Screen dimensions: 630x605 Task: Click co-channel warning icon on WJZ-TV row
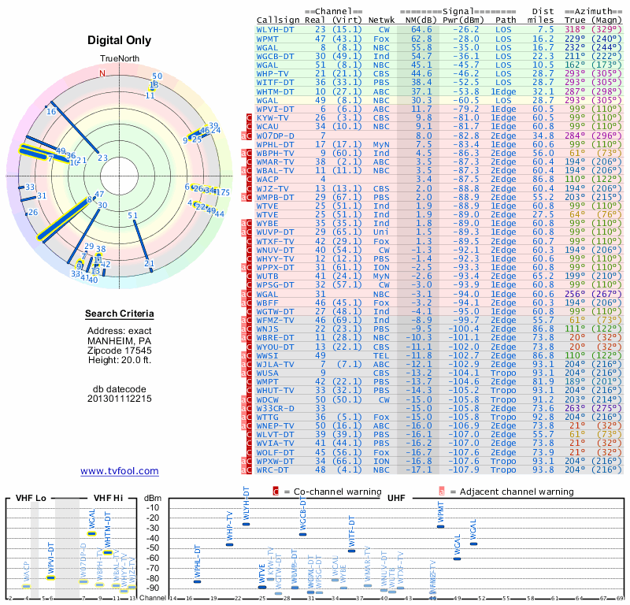coord(249,188)
